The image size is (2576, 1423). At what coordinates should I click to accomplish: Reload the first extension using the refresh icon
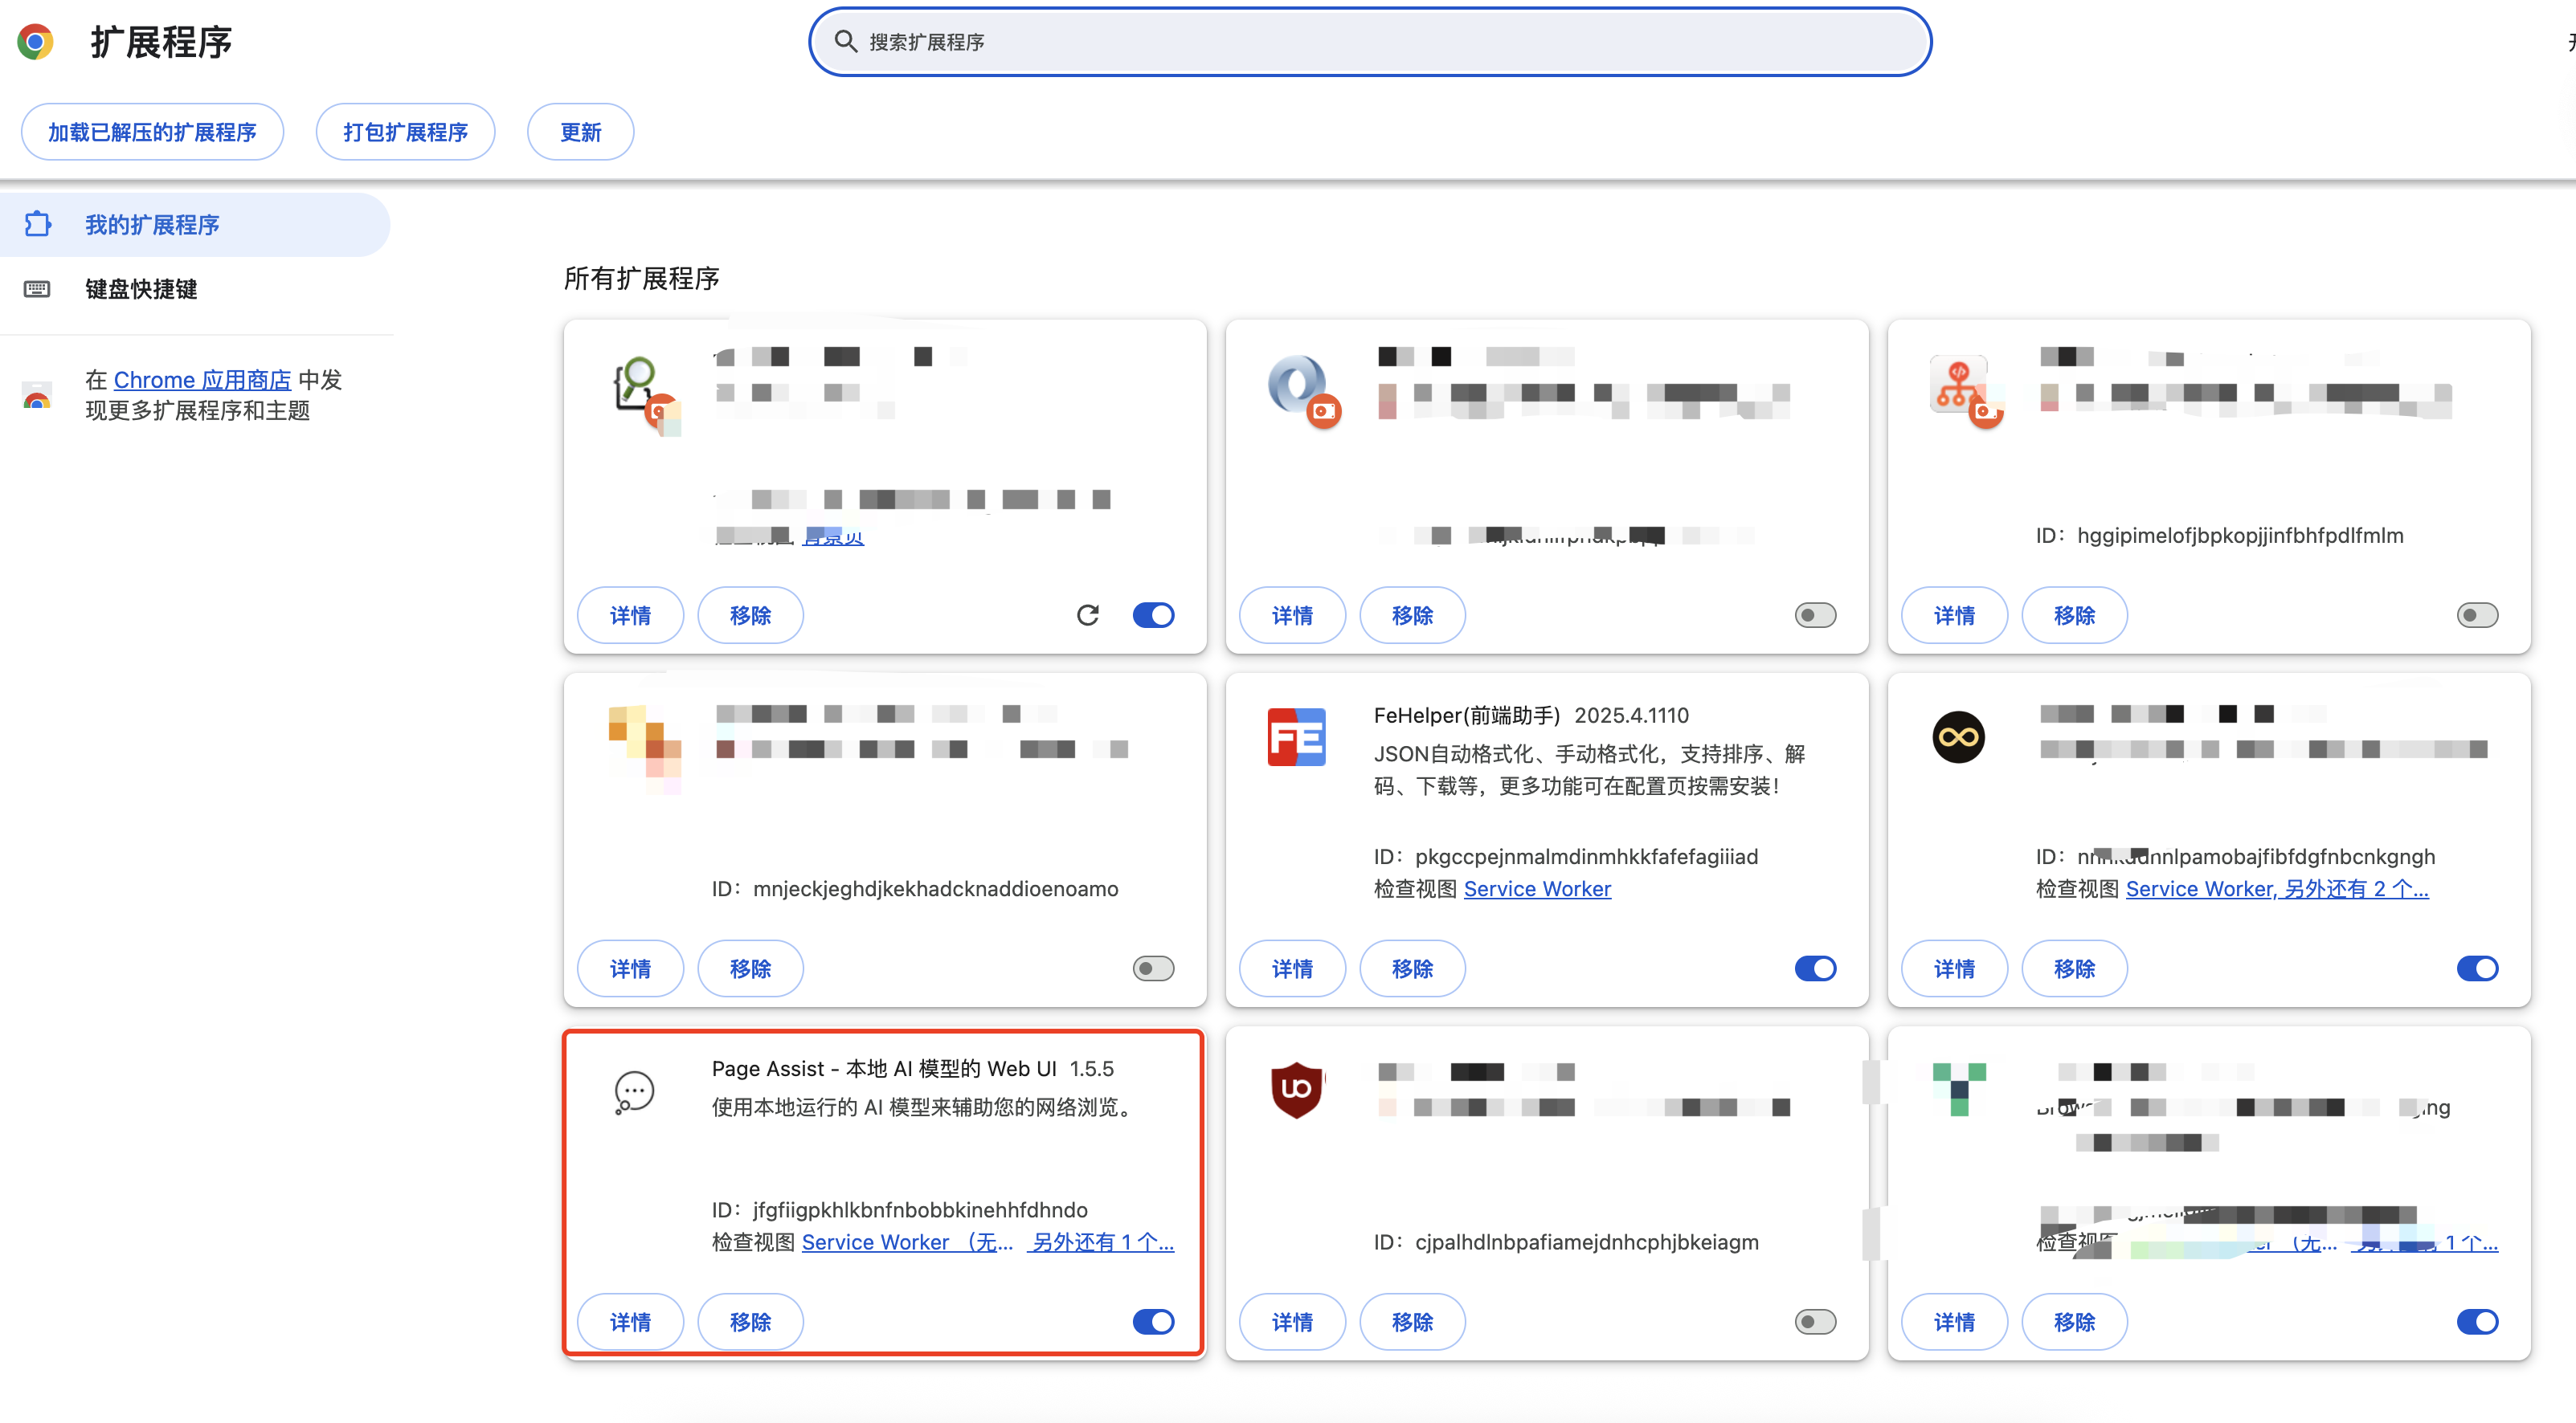click(1089, 614)
